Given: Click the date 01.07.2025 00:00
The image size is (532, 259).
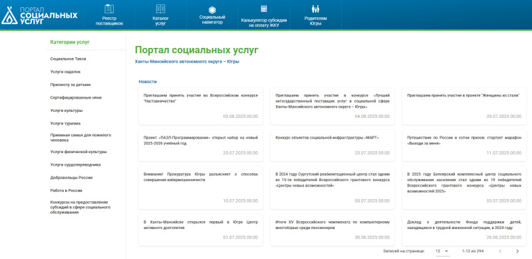Looking at the screenshot, I should 240,237.
